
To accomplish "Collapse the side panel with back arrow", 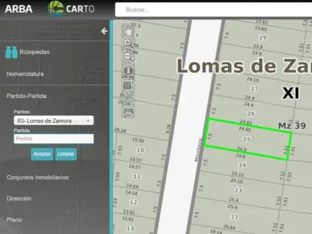I will pyautogui.click(x=104, y=31).
